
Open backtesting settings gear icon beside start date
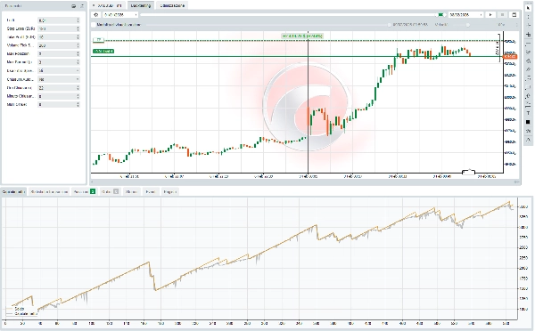(96, 14)
